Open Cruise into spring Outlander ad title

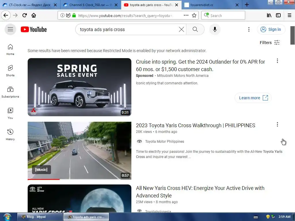201,65
